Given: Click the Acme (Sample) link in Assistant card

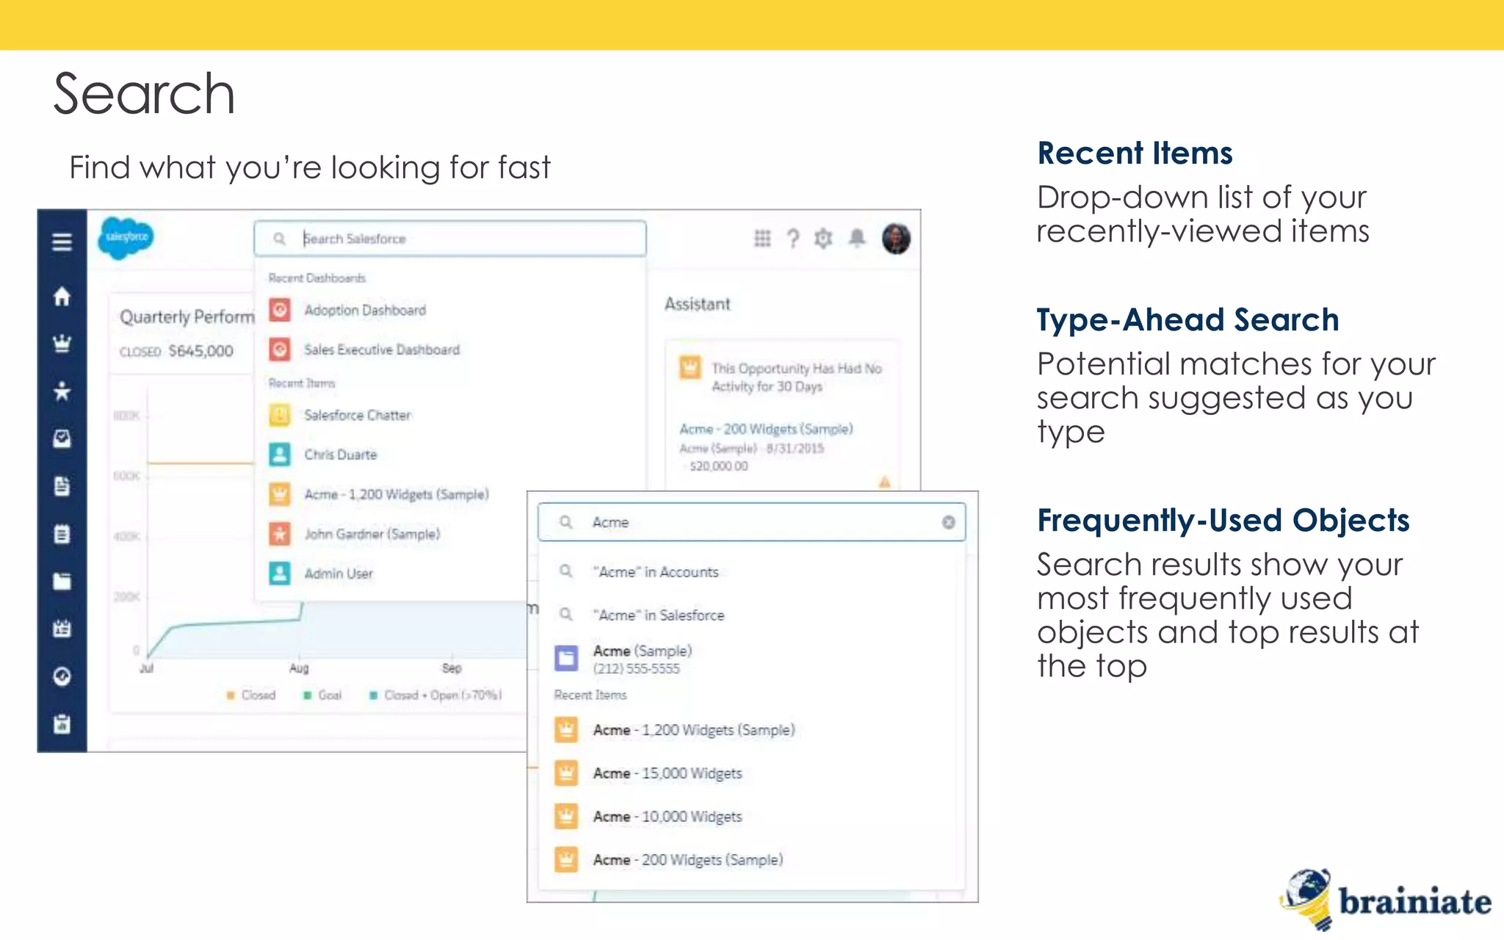Looking at the screenshot, I should click(718, 448).
